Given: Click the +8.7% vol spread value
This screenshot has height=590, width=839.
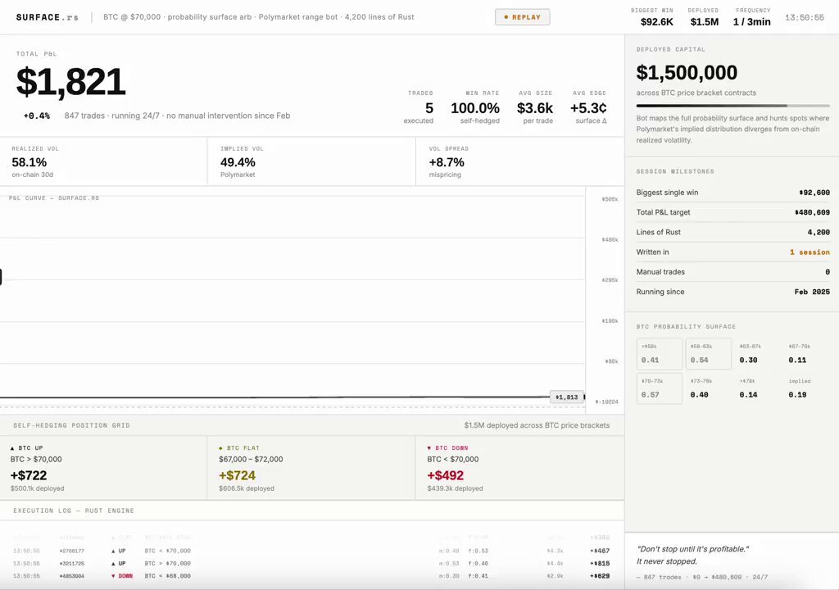Looking at the screenshot, I should [447, 162].
